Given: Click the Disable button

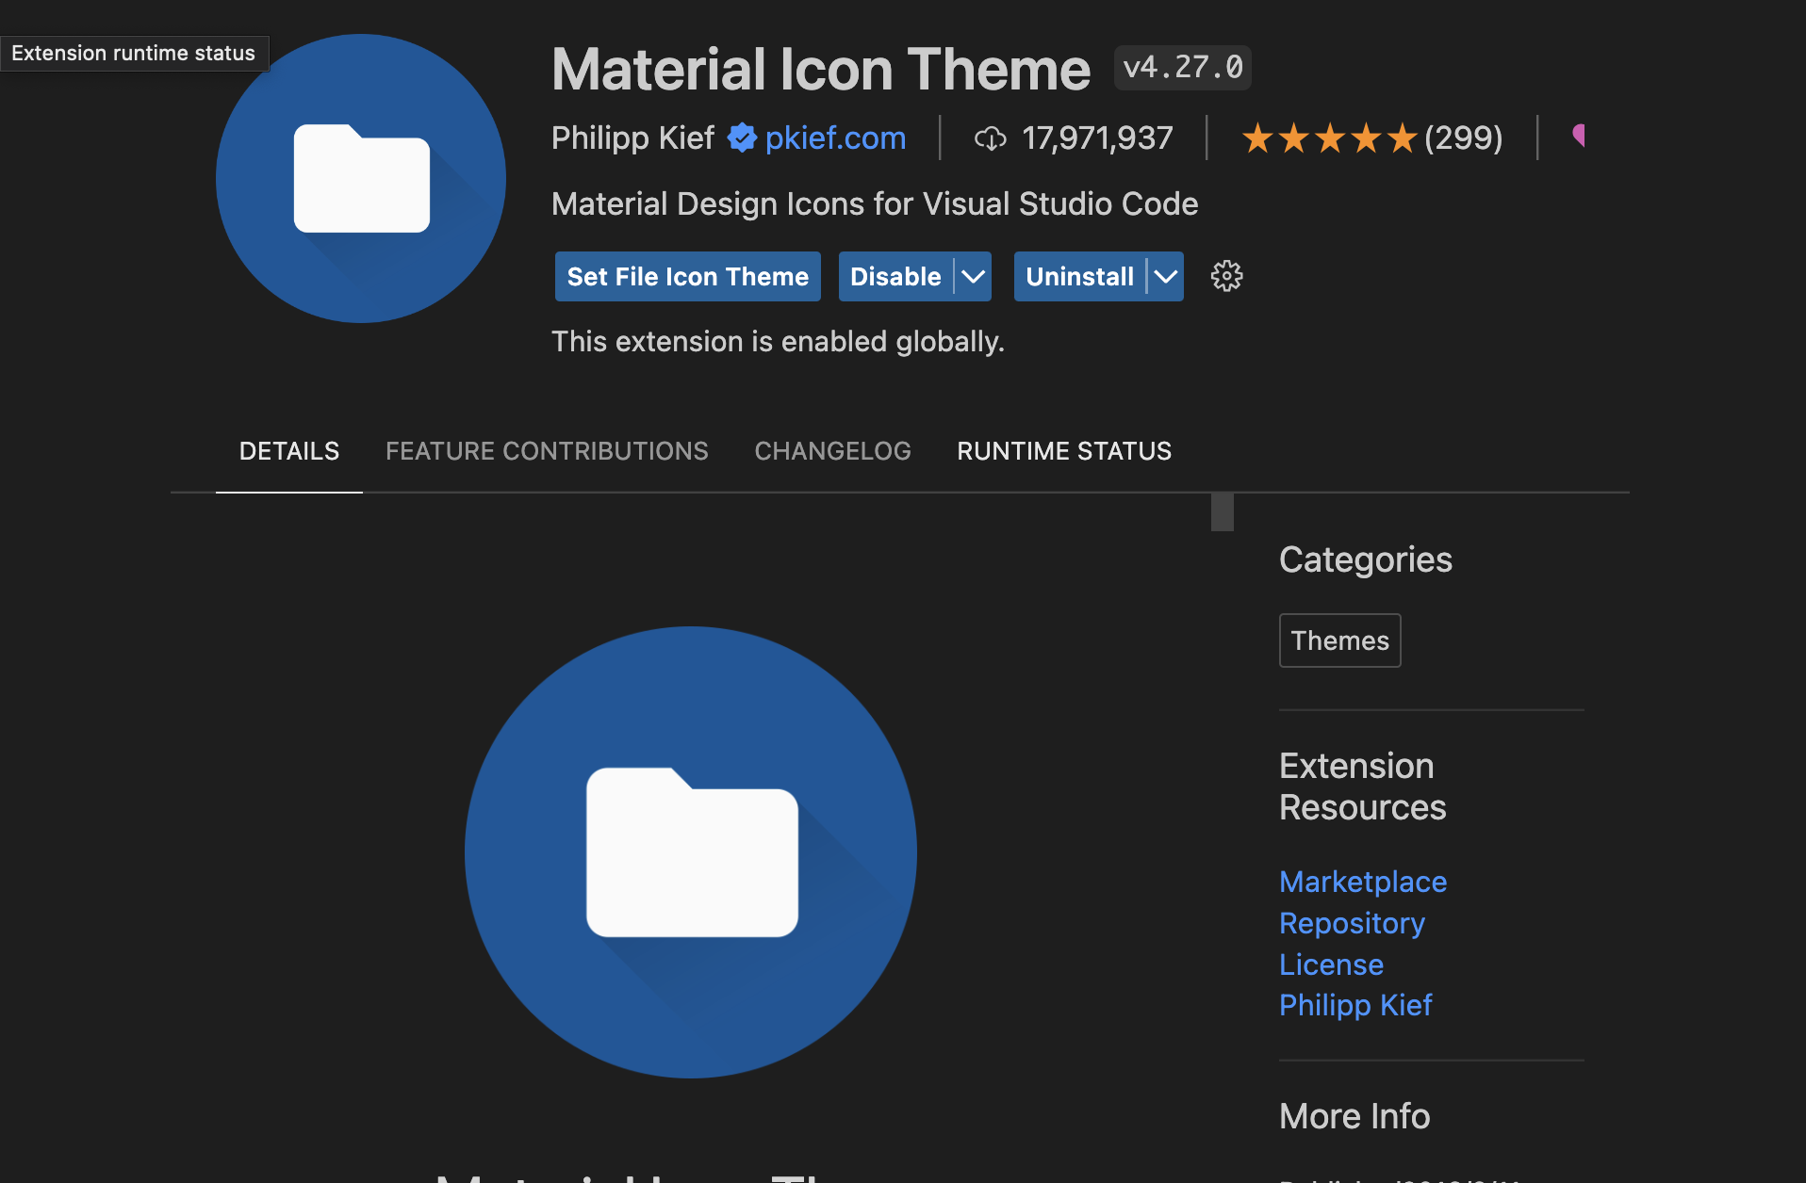Looking at the screenshot, I should pos(895,276).
